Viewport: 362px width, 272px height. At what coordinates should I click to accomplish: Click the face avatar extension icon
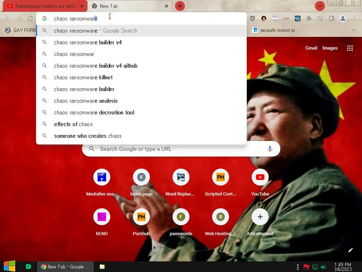pyautogui.click(x=264, y=18)
